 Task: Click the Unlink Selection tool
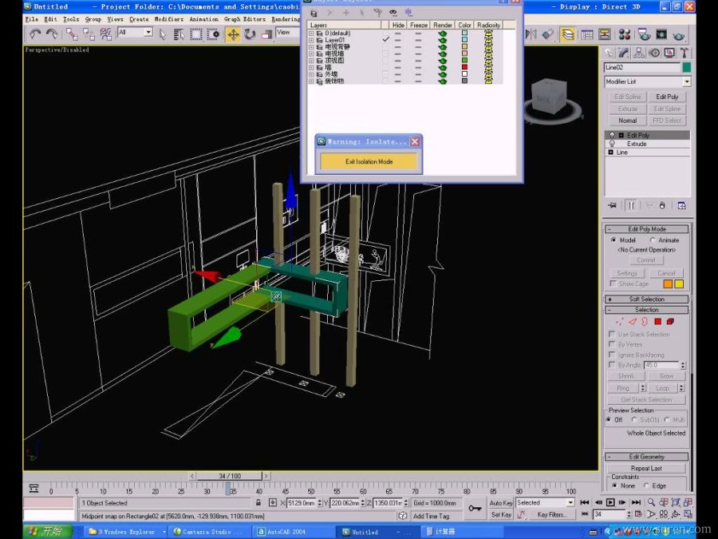89,34
